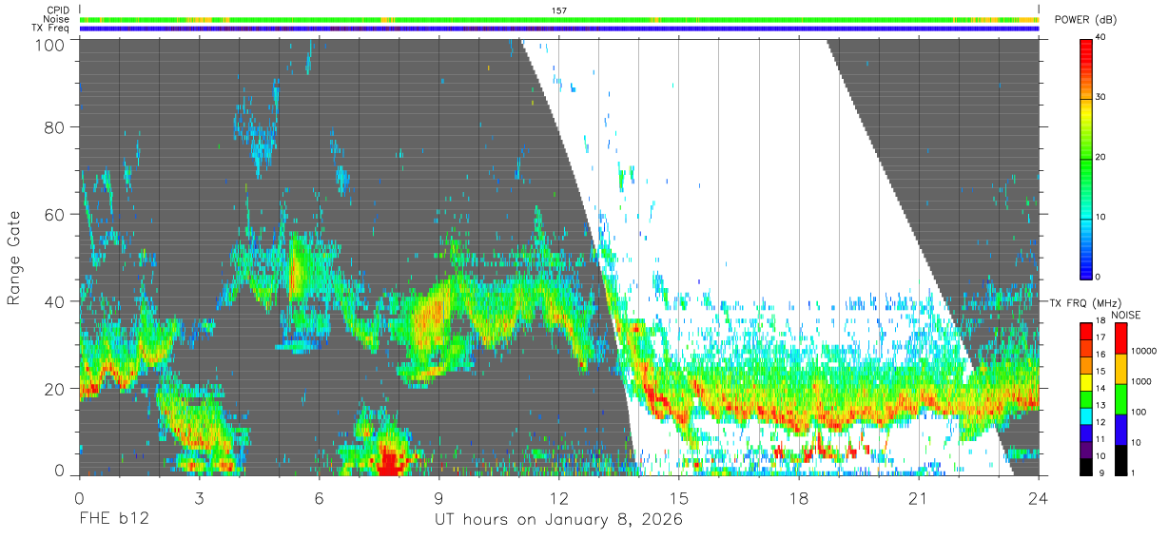This screenshot has width=1168, height=539.
Task: Click the green-orange Noise strip above the plot
Action: tap(558, 19)
